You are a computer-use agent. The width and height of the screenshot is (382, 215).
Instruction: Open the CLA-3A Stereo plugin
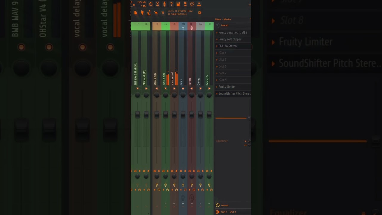pos(228,46)
